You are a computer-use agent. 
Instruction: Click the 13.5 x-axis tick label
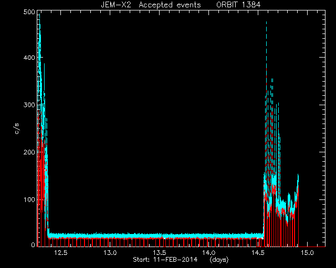pyautogui.click(x=159, y=253)
